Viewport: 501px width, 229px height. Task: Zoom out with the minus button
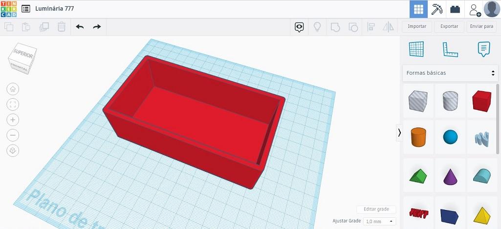[13, 135]
